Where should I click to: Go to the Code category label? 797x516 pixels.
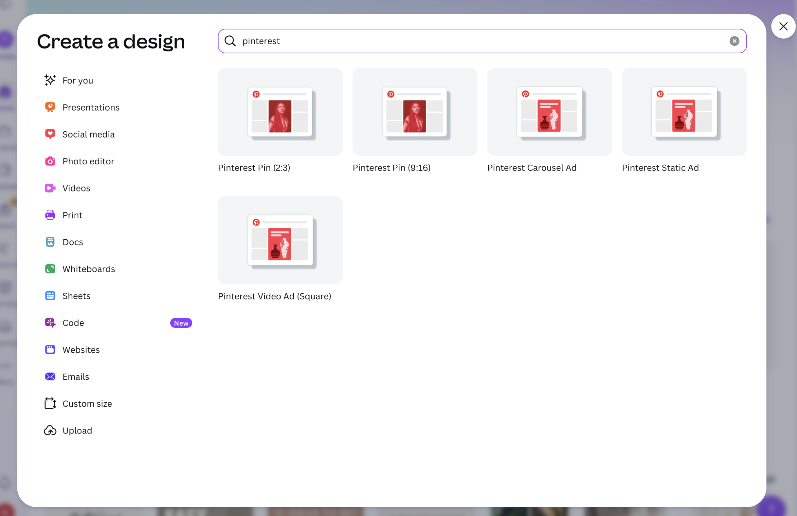pos(73,323)
